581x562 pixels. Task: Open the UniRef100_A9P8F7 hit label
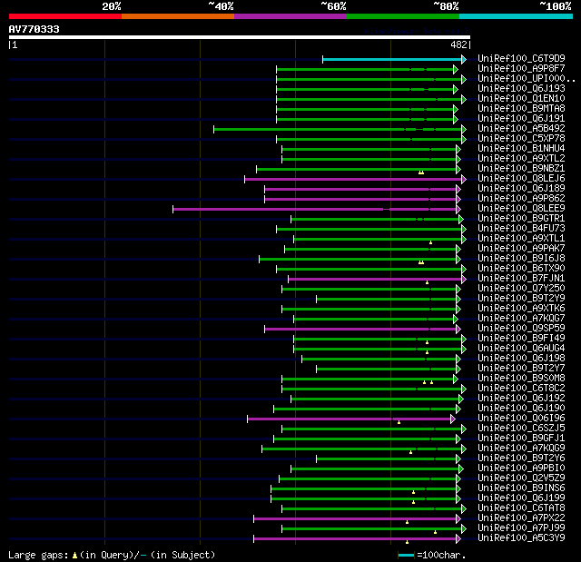521,68
